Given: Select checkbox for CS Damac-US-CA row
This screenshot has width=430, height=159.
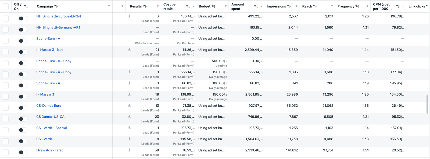Looking at the screenshot, I should [6, 119].
